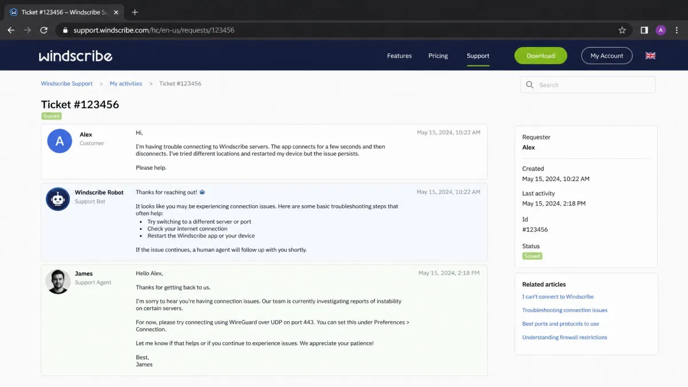688x387 pixels.
Task: Click the 'Hello Alex,' greeting
Action: click(149, 273)
